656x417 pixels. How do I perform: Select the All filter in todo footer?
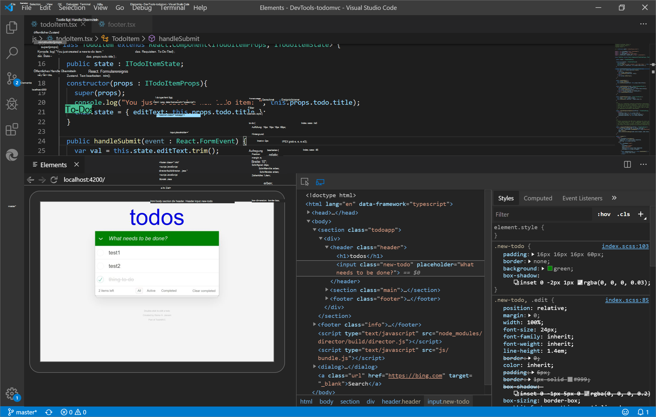click(139, 291)
